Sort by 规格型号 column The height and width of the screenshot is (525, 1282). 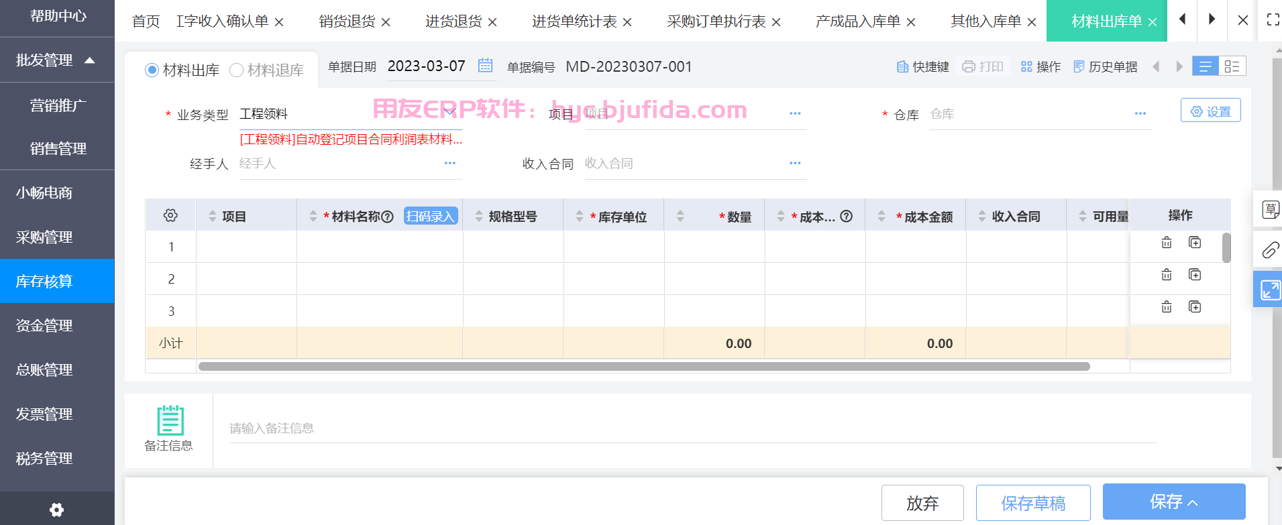479,216
